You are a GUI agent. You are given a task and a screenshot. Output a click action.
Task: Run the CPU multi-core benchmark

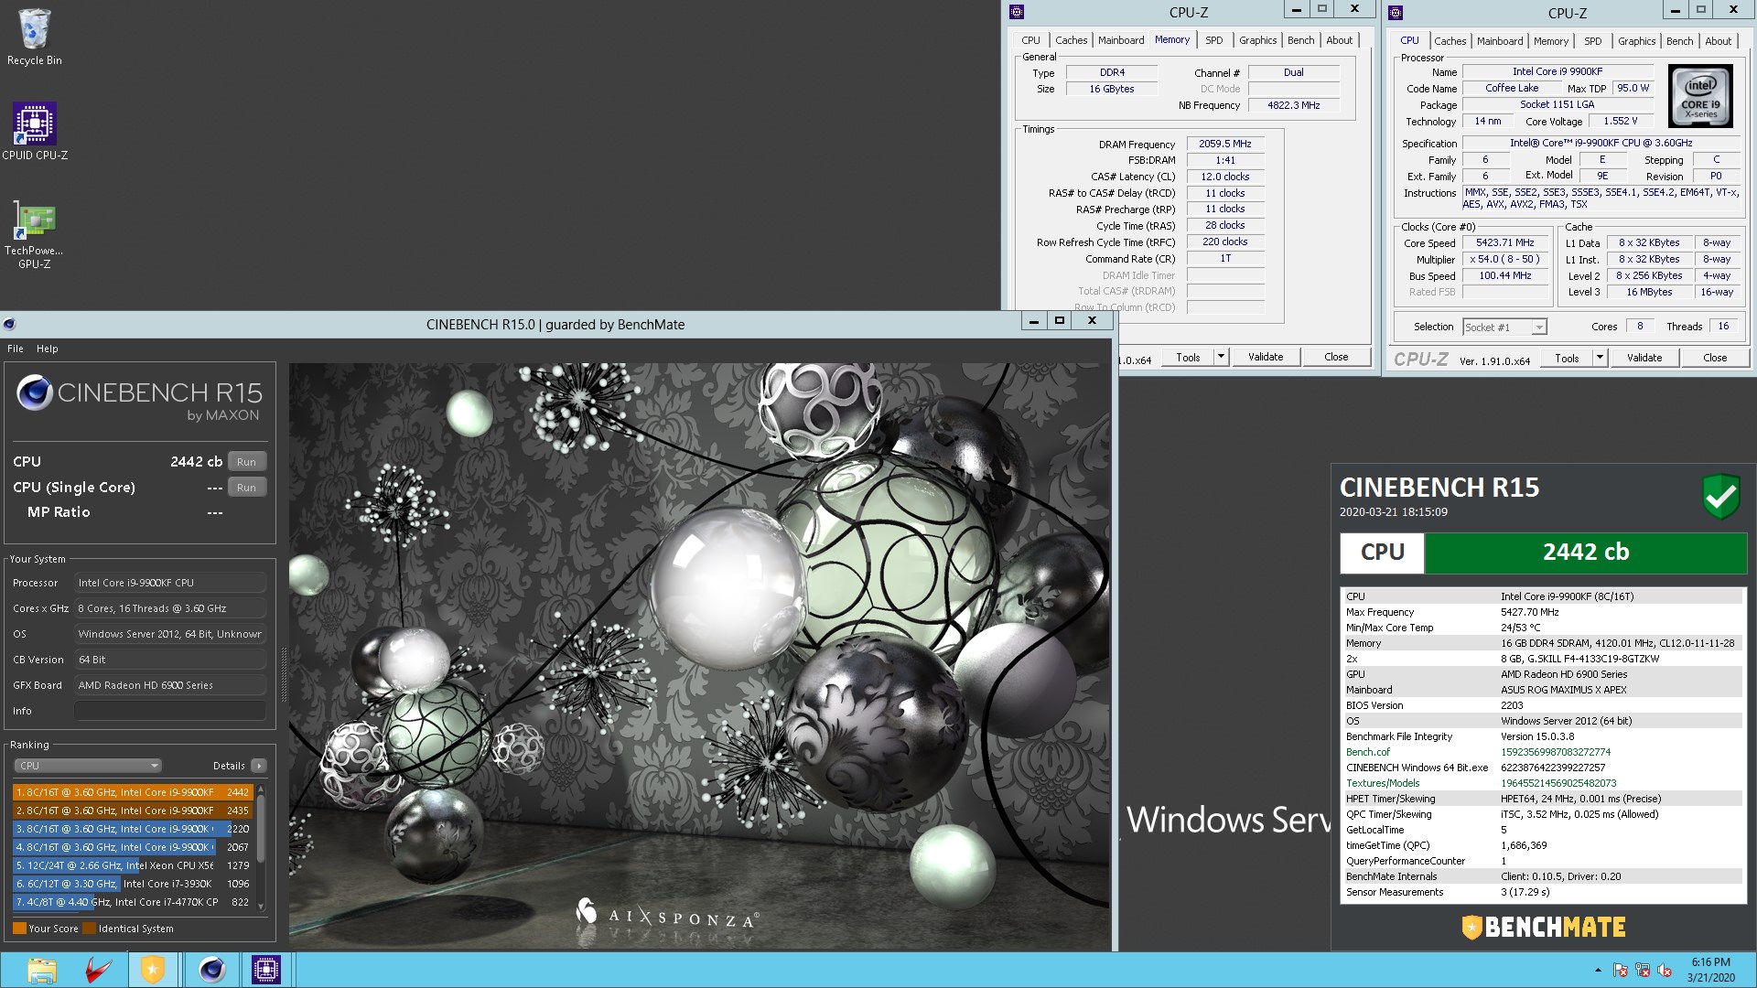click(x=246, y=462)
